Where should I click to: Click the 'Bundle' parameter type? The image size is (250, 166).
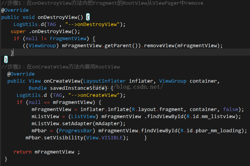[38, 88]
